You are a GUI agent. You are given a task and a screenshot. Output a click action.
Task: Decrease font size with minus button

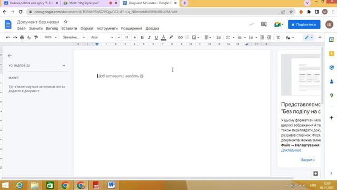point(119,37)
